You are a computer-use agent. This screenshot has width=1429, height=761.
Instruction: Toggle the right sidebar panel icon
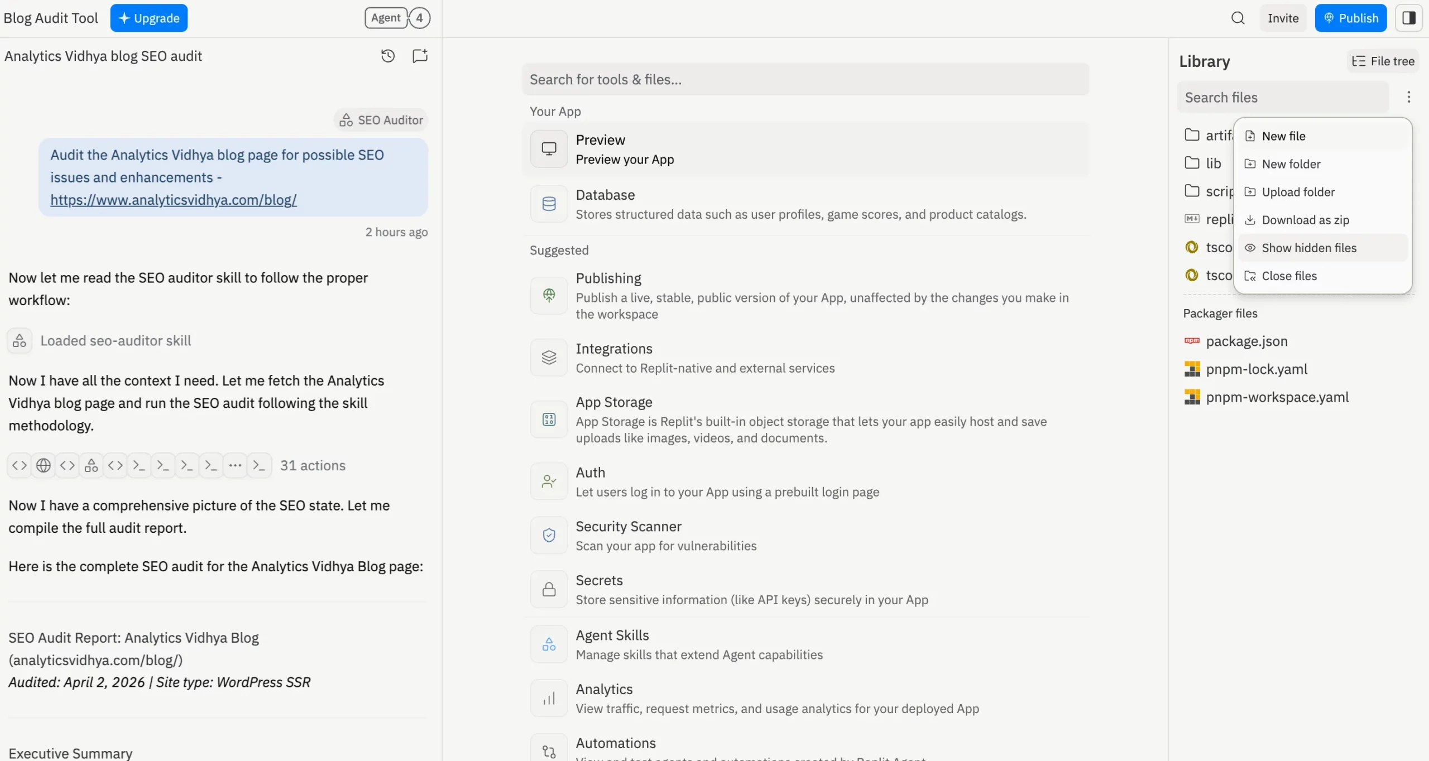pos(1408,18)
